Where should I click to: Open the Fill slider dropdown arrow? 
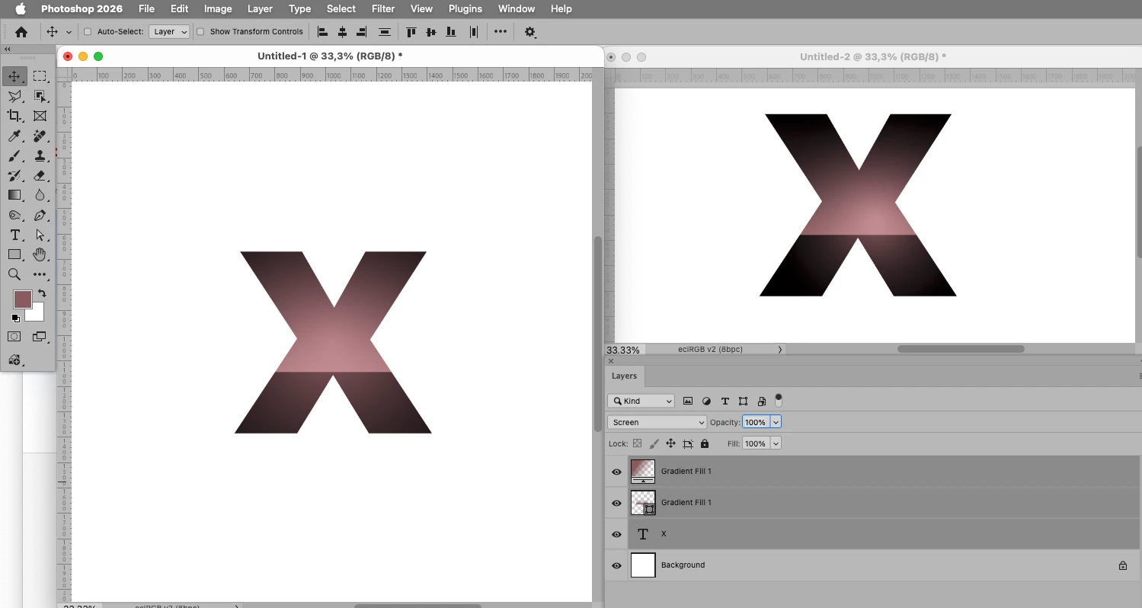776,443
